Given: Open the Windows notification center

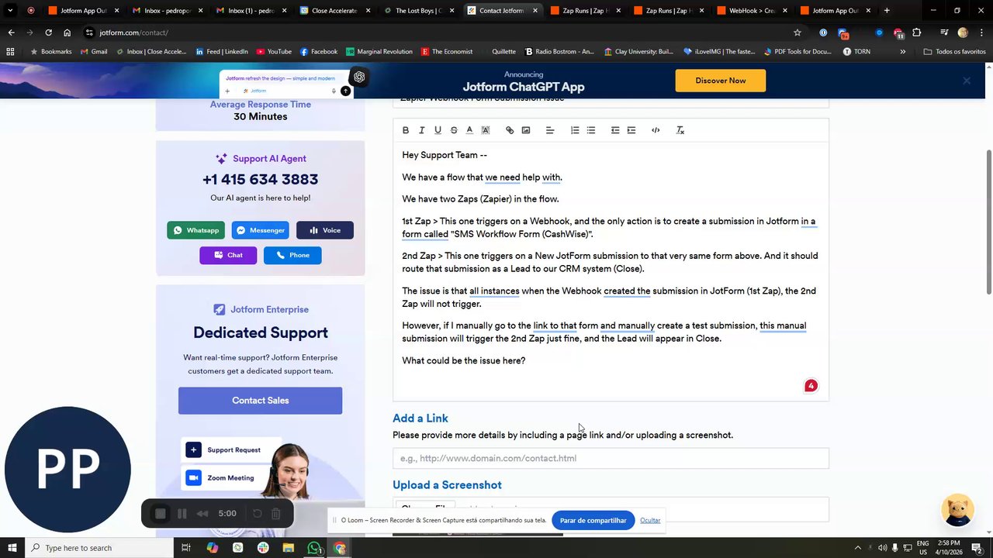Looking at the screenshot, I should (x=977, y=548).
